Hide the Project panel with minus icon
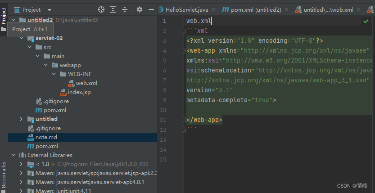375x193 pixels. 151,9
